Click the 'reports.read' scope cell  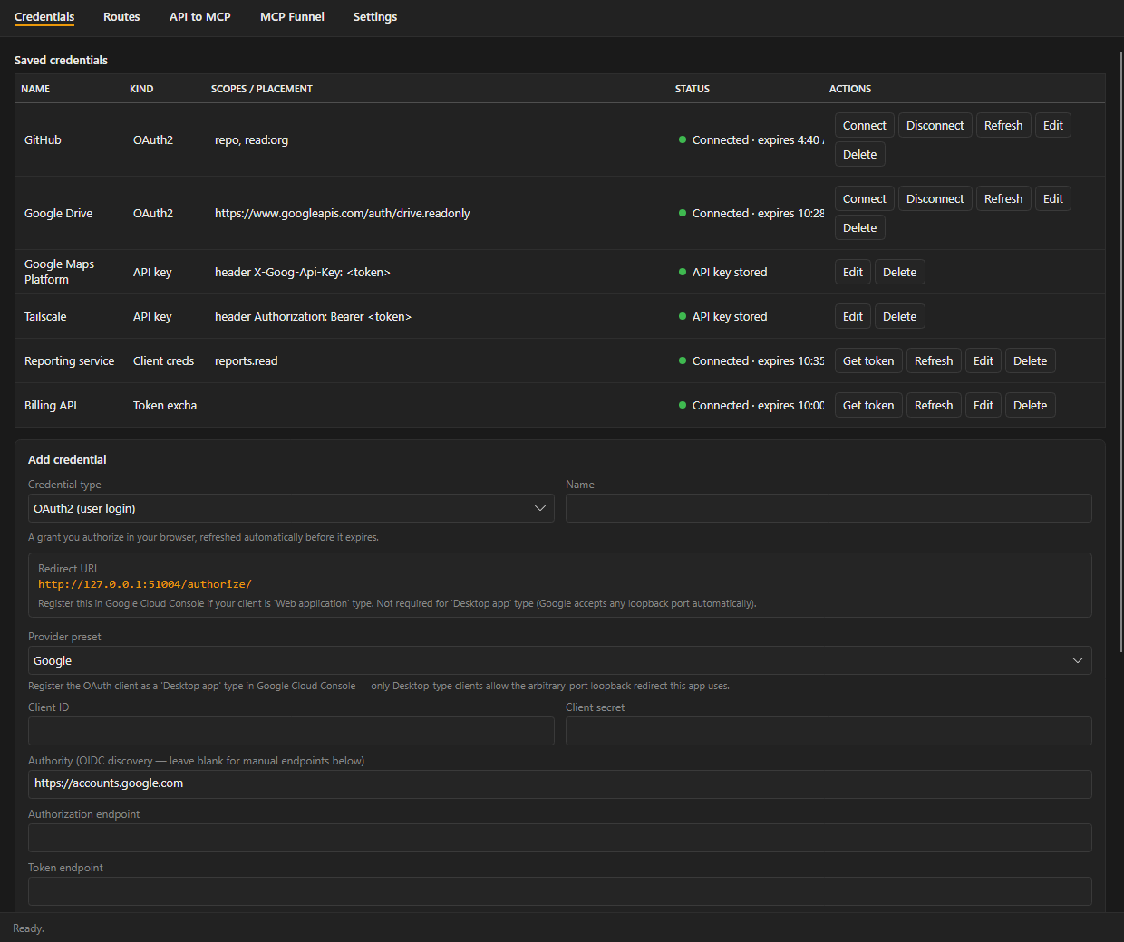click(247, 360)
